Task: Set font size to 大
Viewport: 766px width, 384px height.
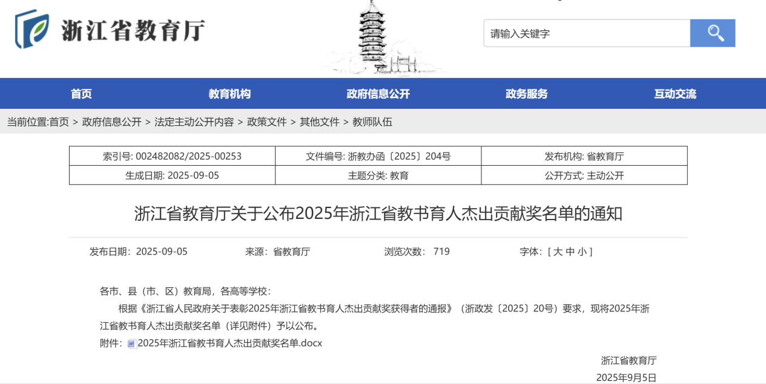Action: click(558, 252)
